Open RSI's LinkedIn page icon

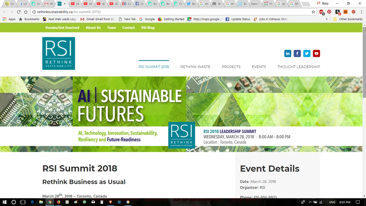tap(288, 53)
